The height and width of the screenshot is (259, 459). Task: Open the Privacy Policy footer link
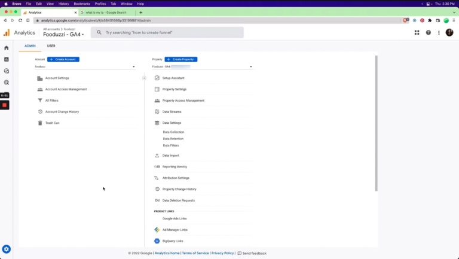point(222,253)
